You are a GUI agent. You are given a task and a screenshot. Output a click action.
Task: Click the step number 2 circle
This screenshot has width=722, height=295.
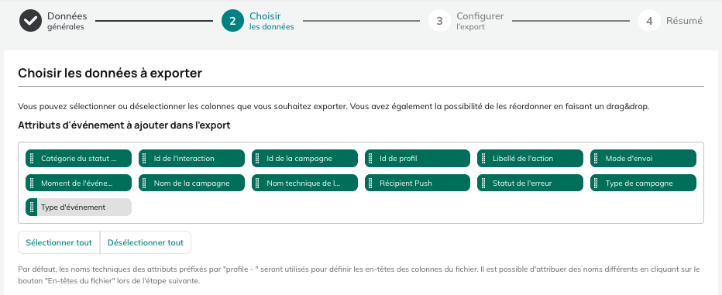tap(232, 21)
